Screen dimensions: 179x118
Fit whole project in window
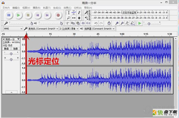[132, 23]
